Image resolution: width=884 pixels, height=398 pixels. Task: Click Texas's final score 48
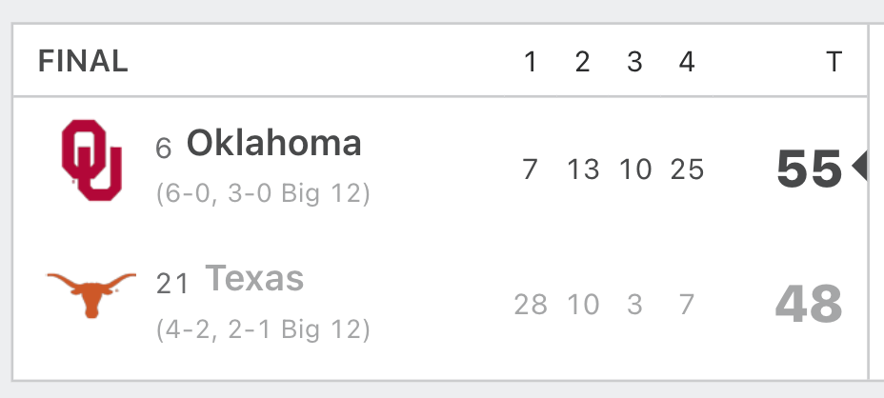tap(809, 304)
